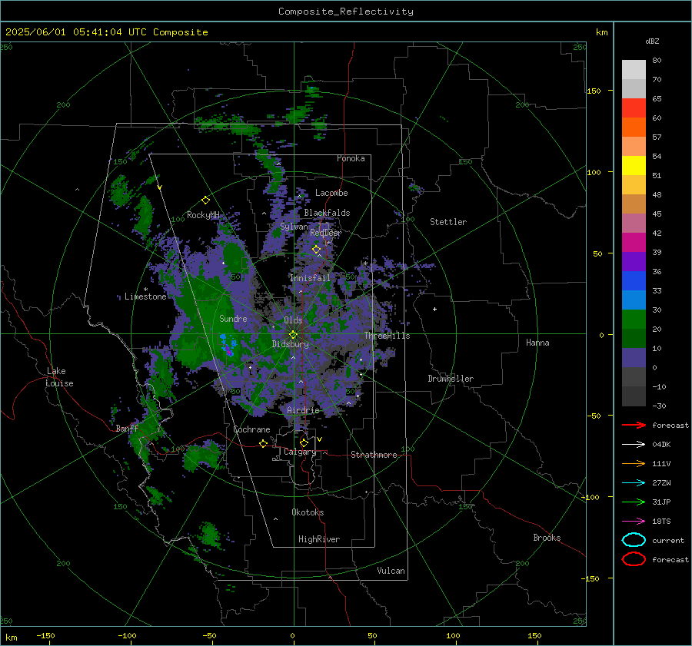Pick the blue 33–36 dBZ color swatch
The image size is (692, 646).
[x=634, y=281]
